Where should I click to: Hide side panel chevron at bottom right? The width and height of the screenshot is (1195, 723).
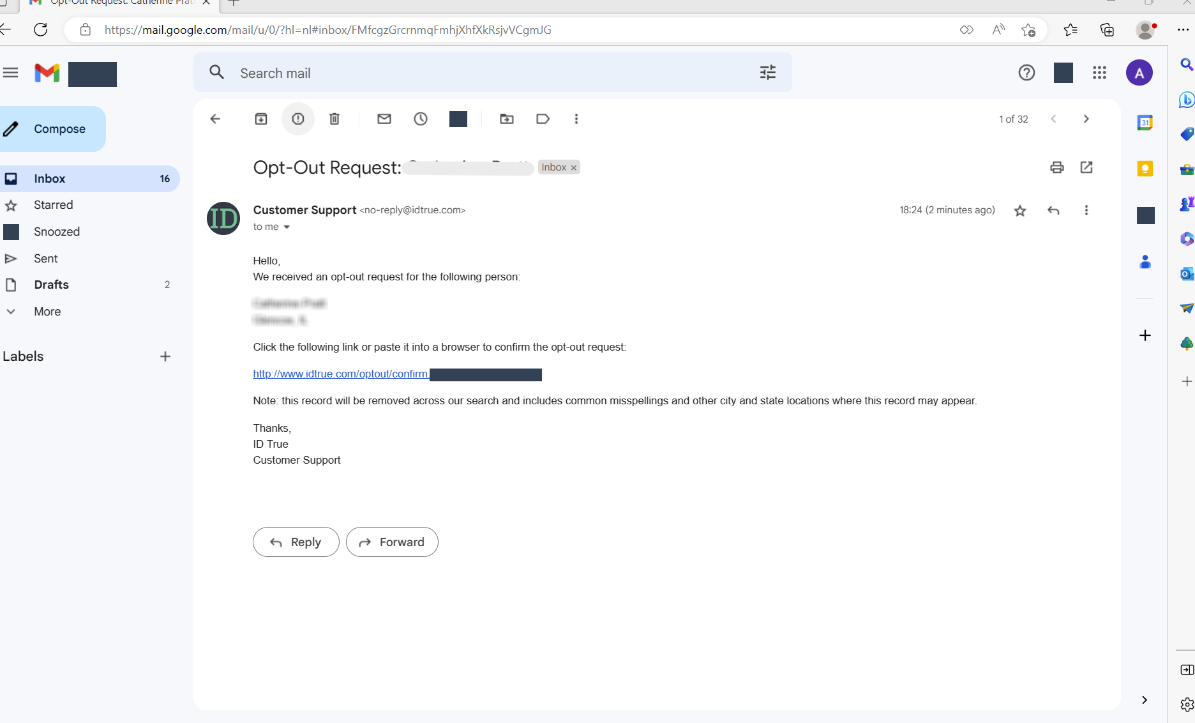pyautogui.click(x=1145, y=700)
